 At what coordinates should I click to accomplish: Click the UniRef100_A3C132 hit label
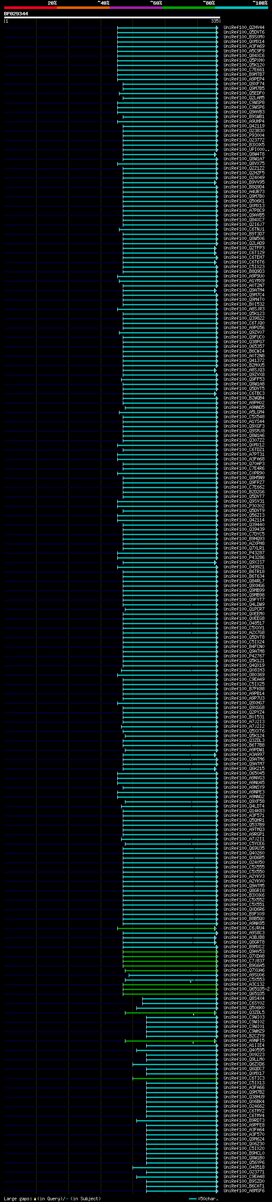coord(244,985)
